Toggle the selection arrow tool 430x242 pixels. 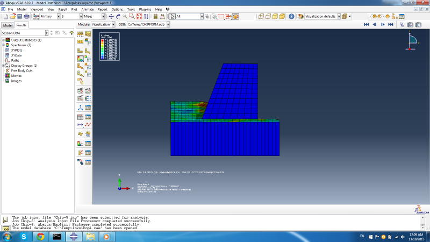pyautogui.click(x=172, y=17)
